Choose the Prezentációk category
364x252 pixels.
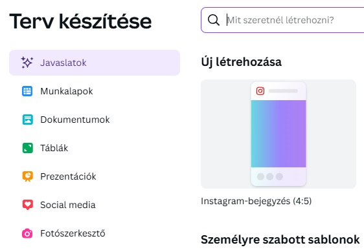[x=95, y=176]
